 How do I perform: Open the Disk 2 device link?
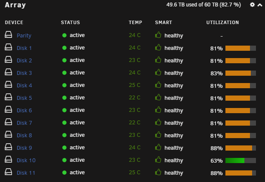(25, 61)
